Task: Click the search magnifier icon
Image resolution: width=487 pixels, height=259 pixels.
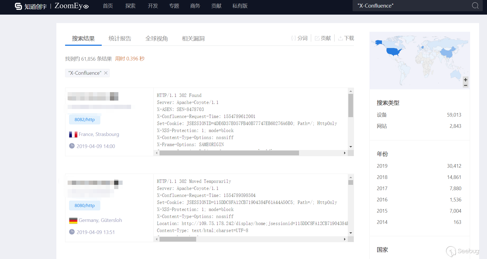Action: [x=475, y=6]
